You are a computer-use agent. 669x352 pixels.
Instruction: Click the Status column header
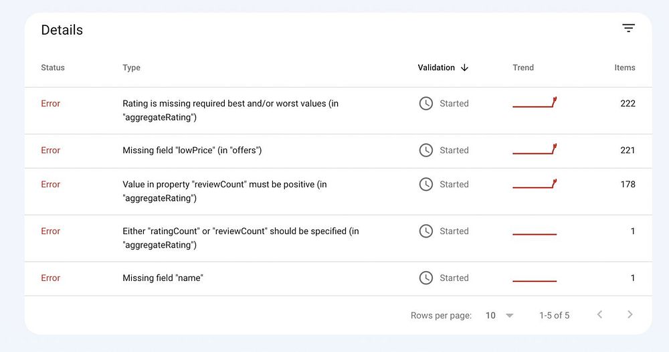point(53,68)
